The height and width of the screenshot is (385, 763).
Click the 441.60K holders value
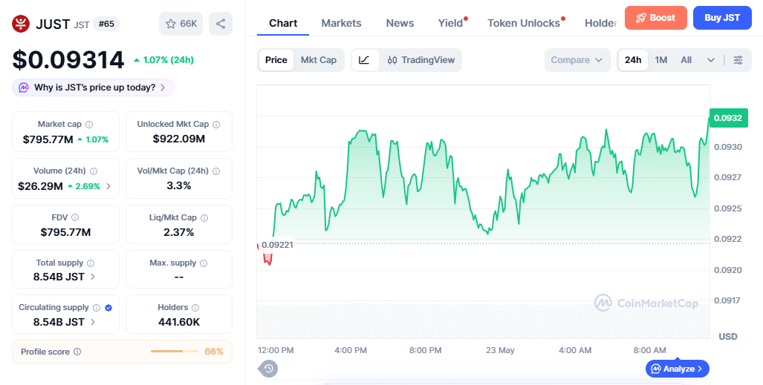179,322
